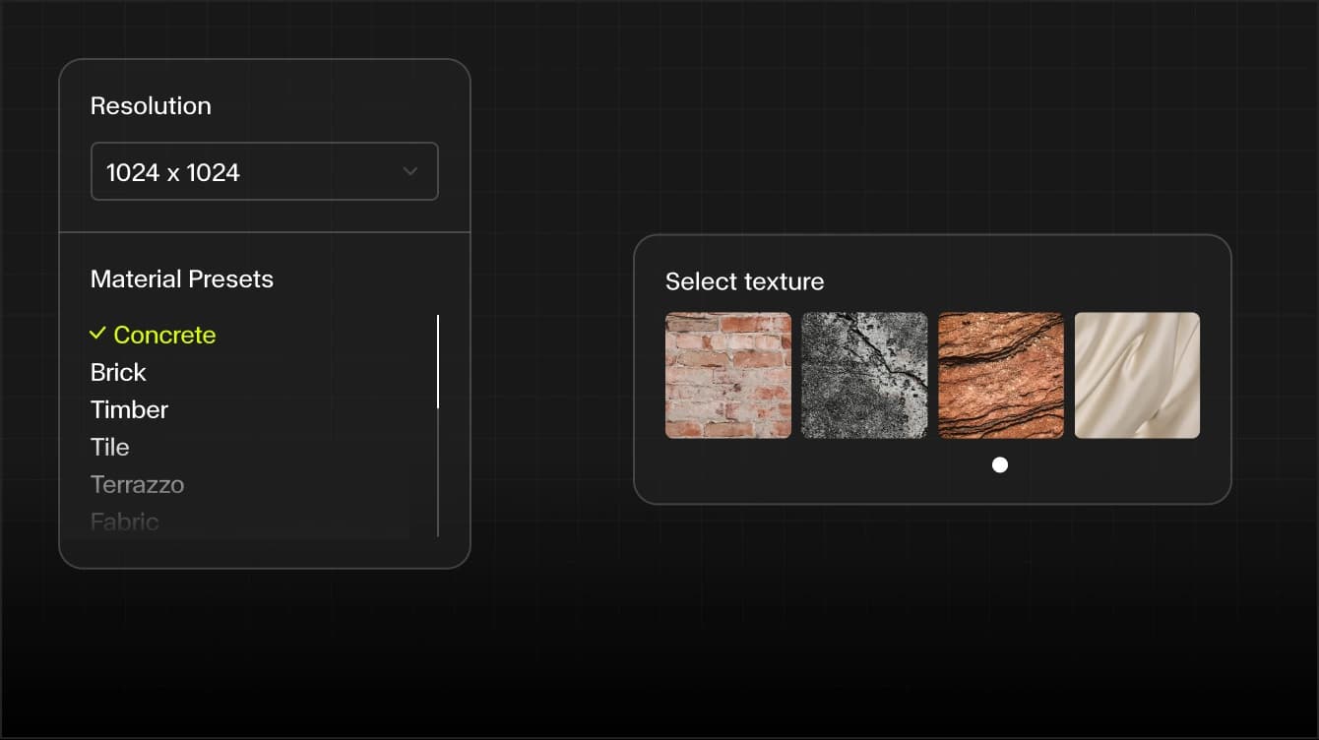Select the Terrazzo material preset
1319x740 pixels.
click(x=137, y=484)
